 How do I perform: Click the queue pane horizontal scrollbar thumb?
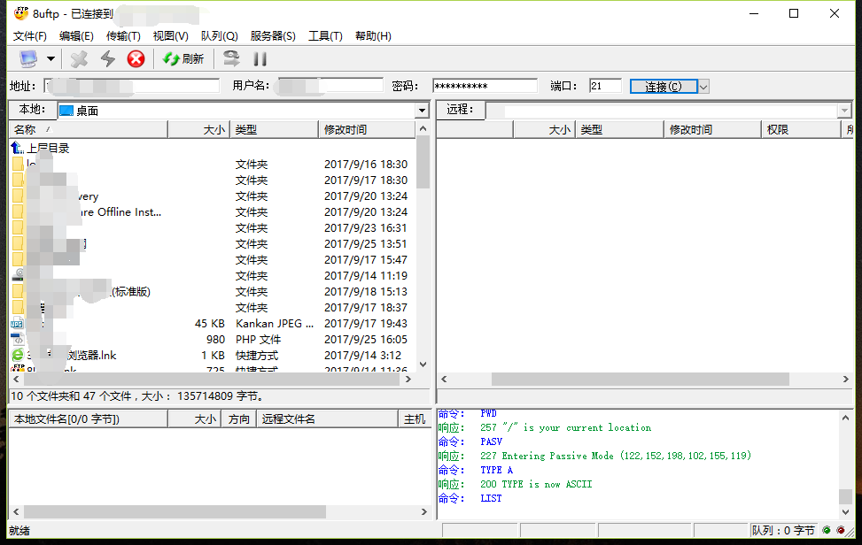[175, 511]
